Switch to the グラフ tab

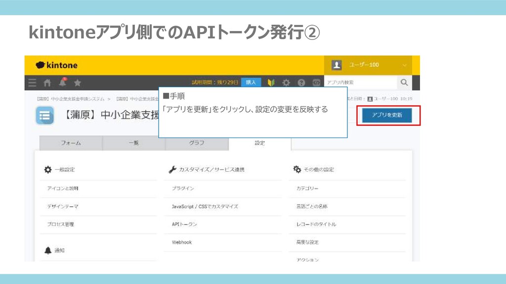tap(197, 143)
